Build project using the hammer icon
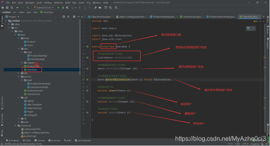This screenshot has height=146, width=270. [x=28, y=7]
